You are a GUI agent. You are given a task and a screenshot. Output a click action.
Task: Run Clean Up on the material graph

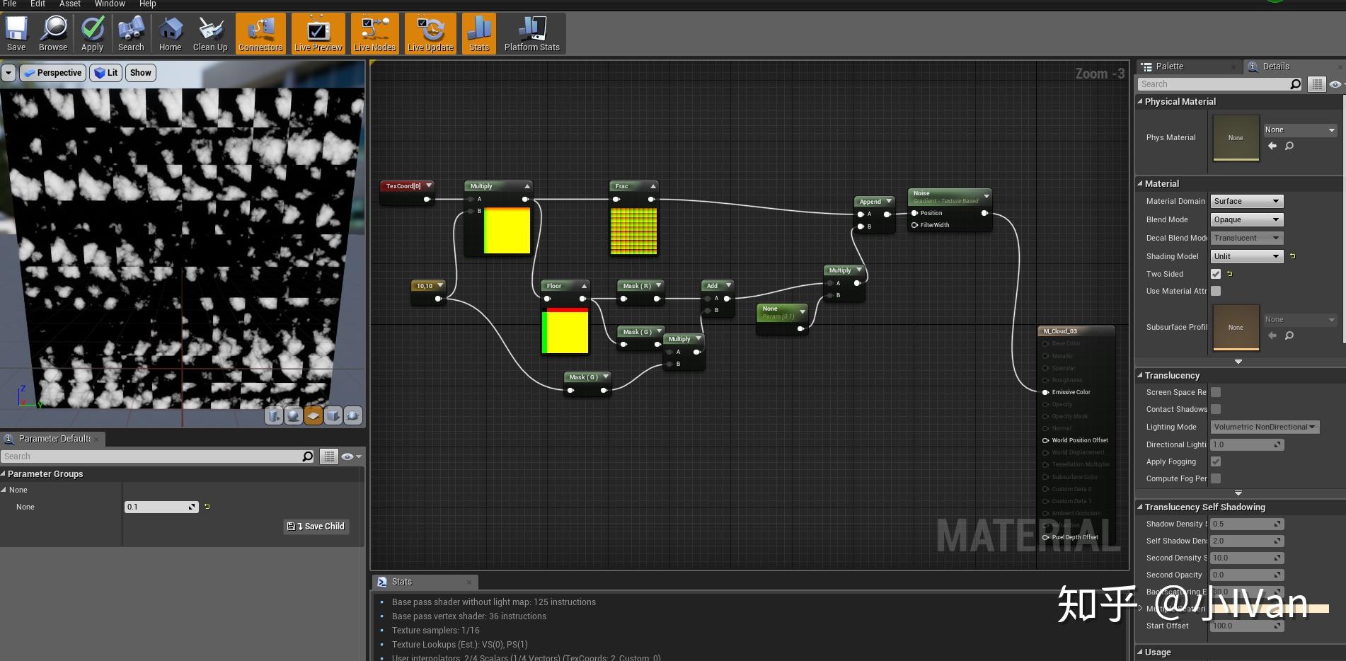[209, 33]
